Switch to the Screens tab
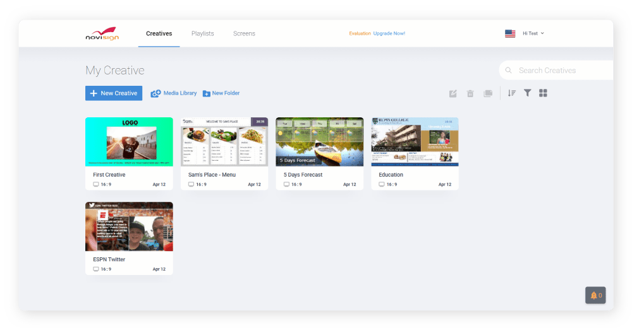This screenshot has width=632, height=328. (244, 33)
